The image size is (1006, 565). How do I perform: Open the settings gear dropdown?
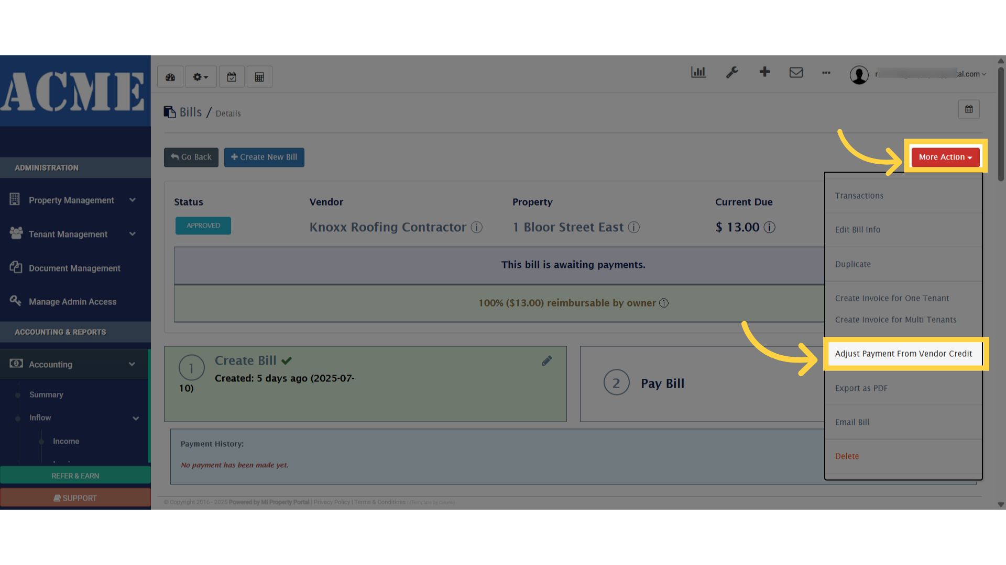click(x=200, y=76)
